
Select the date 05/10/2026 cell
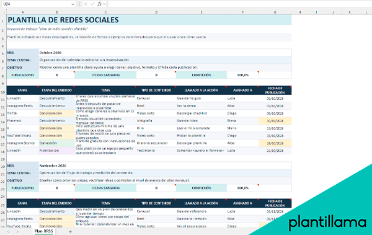(x=275, y=99)
